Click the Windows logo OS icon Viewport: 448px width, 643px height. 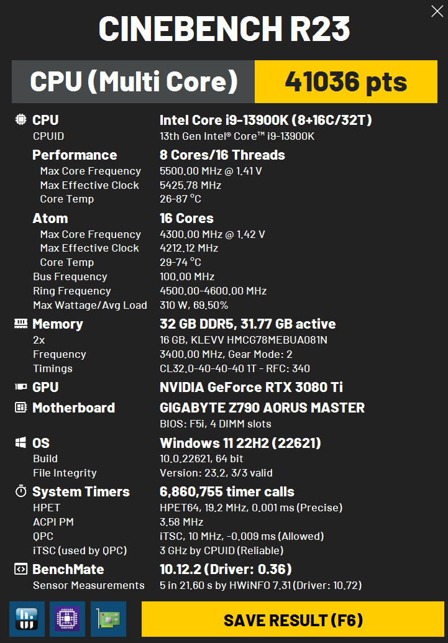[x=21, y=443]
